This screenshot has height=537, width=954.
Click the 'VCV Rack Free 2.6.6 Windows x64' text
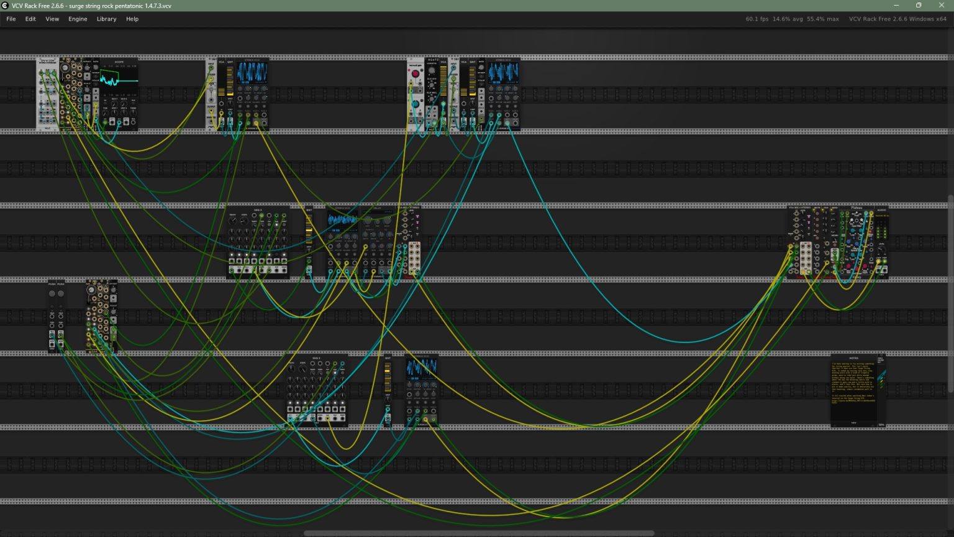point(897,19)
